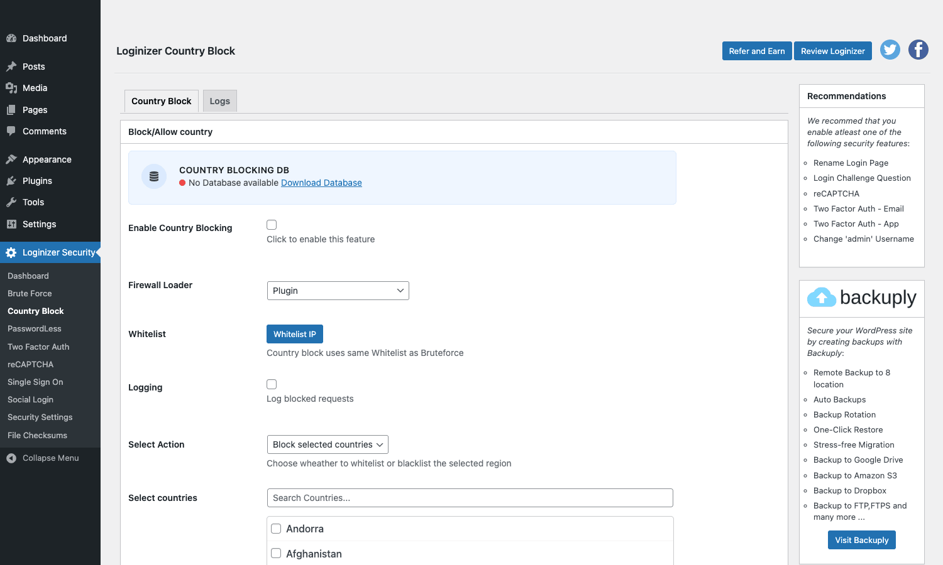The width and height of the screenshot is (943, 565).
Task: Click the Download Database link
Action: (321, 183)
